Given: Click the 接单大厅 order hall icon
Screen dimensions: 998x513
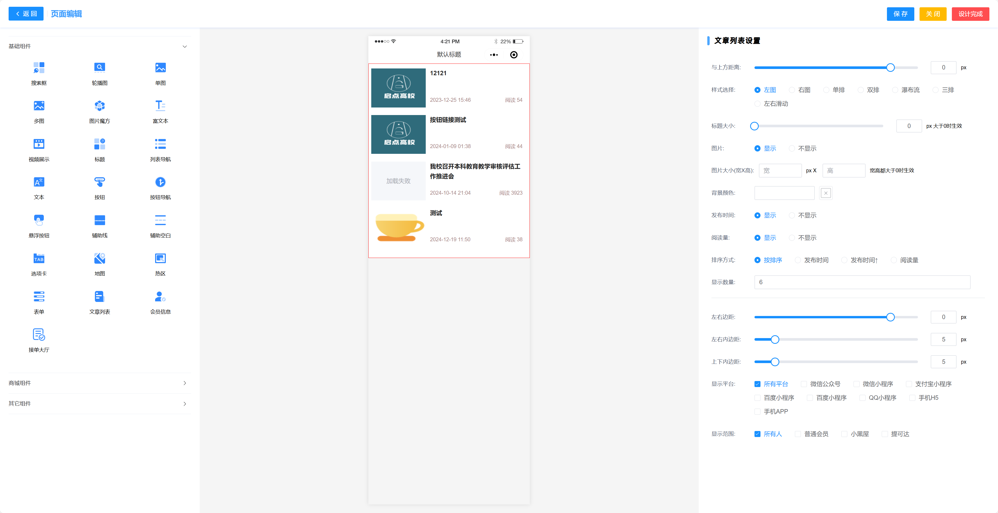Looking at the screenshot, I should point(39,335).
